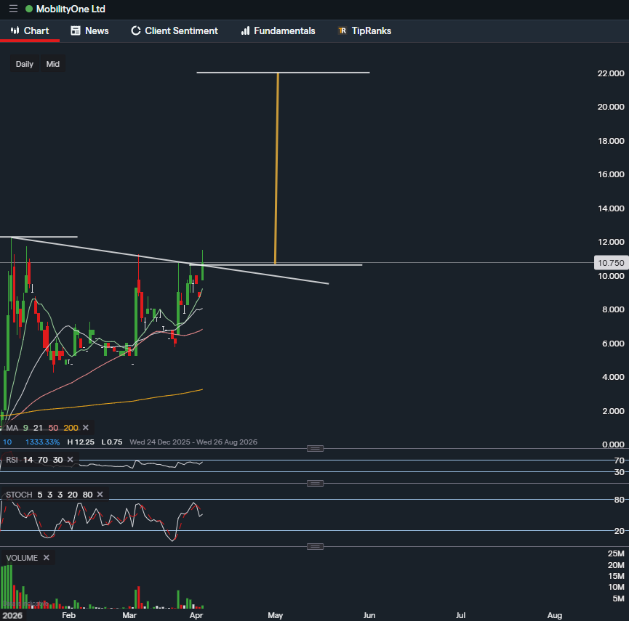
Task: Click the Mar label on time axis
Action: pos(129,615)
